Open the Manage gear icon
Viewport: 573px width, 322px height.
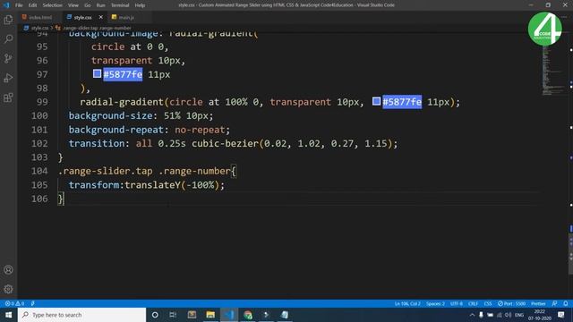click(x=8, y=289)
